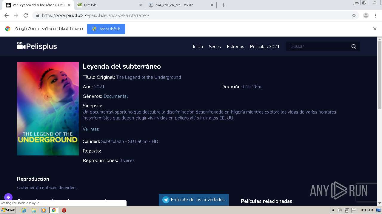This screenshot has width=382, height=214.
Task: Click the page vertical scrollbar
Action: [x=380, y=75]
